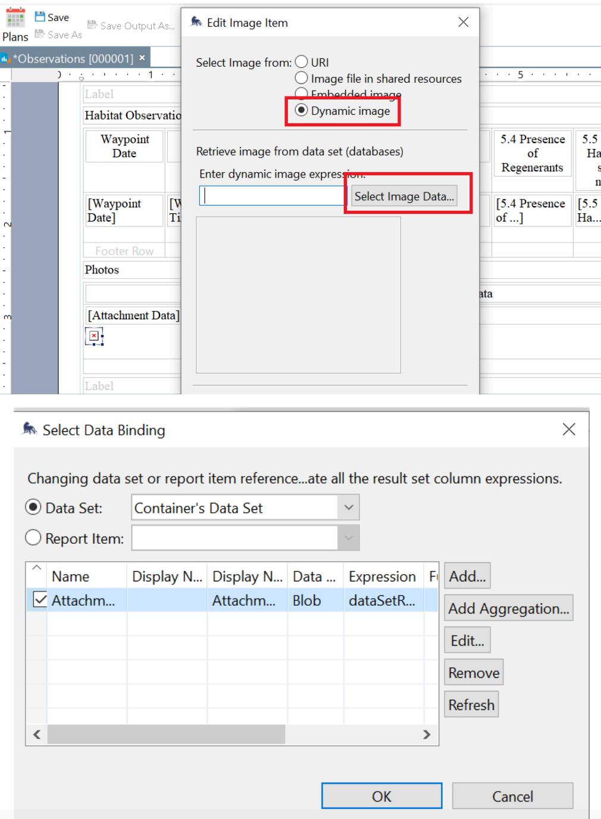Click the 5.4 Presence of Regenerants header
The height and width of the screenshot is (819, 601).
tap(533, 153)
